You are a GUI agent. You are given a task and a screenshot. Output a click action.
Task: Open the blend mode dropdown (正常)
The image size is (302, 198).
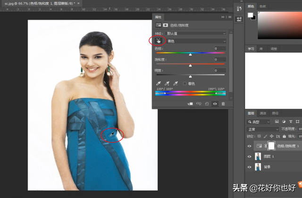point(262,129)
